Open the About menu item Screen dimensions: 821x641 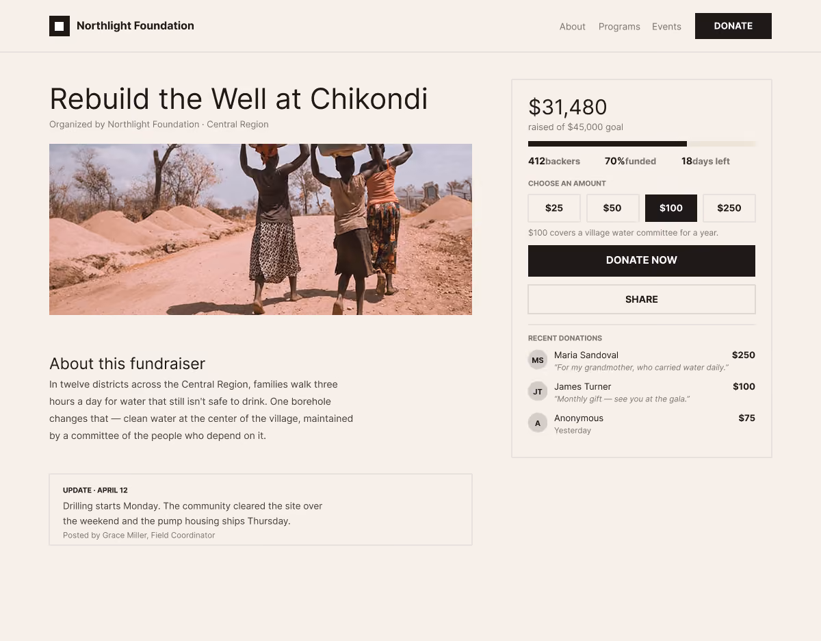[573, 27]
